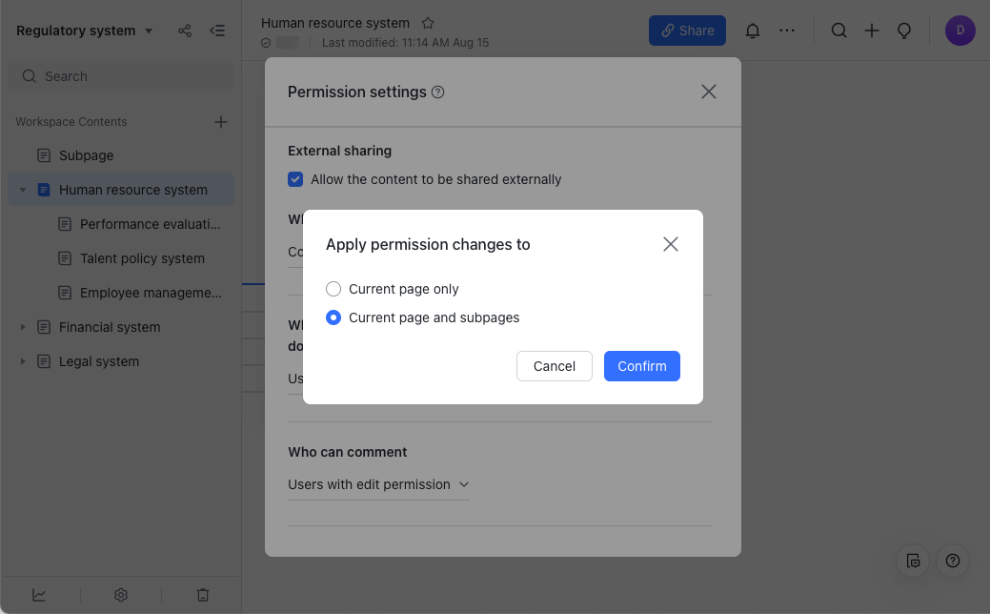
Task: Open the trash icon at sidebar bottom
Action: [203, 595]
